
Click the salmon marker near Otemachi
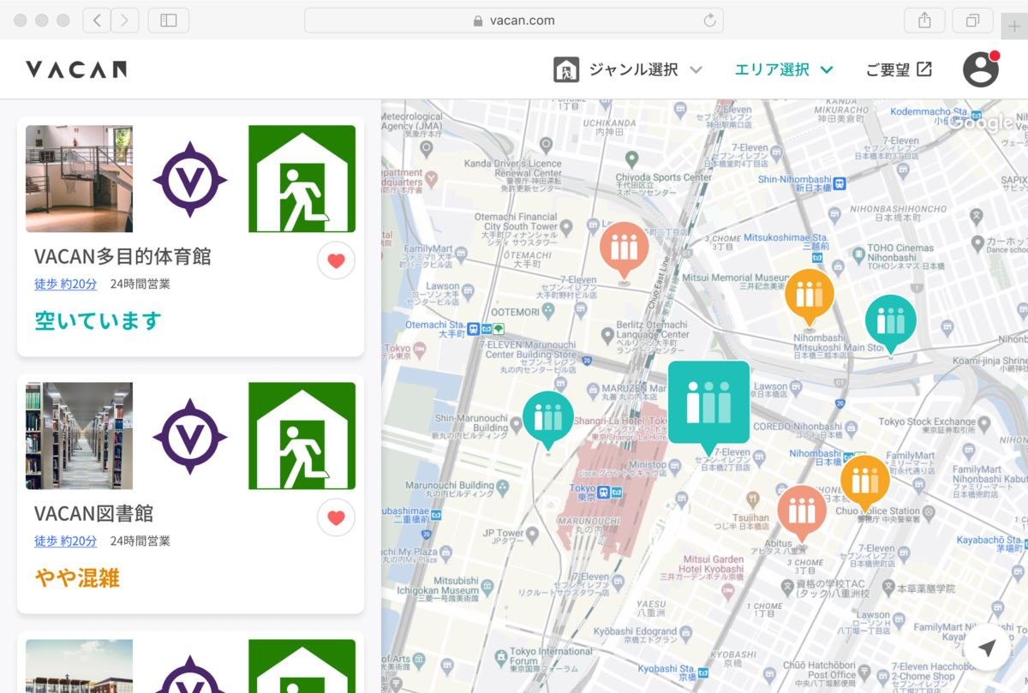coord(624,247)
